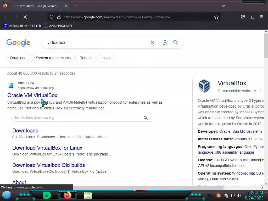
Task: Open Oracle VM VirtualBox result
Action: tap(32, 95)
